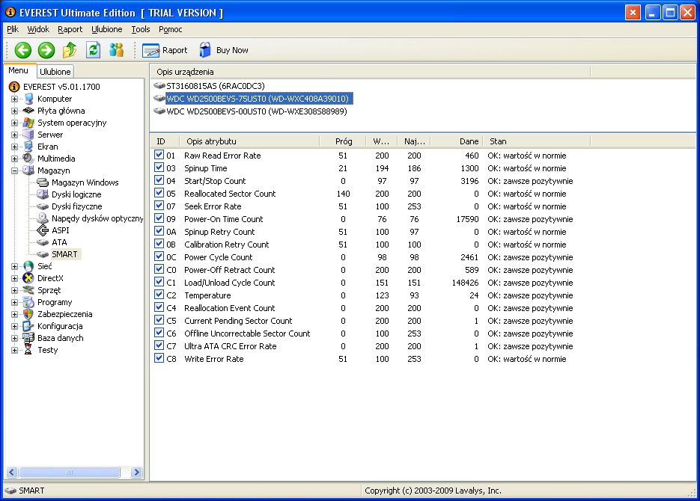Select the Płyta główna icon in the tree
The height and width of the screenshot is (501, 700).
pos(28,111)
